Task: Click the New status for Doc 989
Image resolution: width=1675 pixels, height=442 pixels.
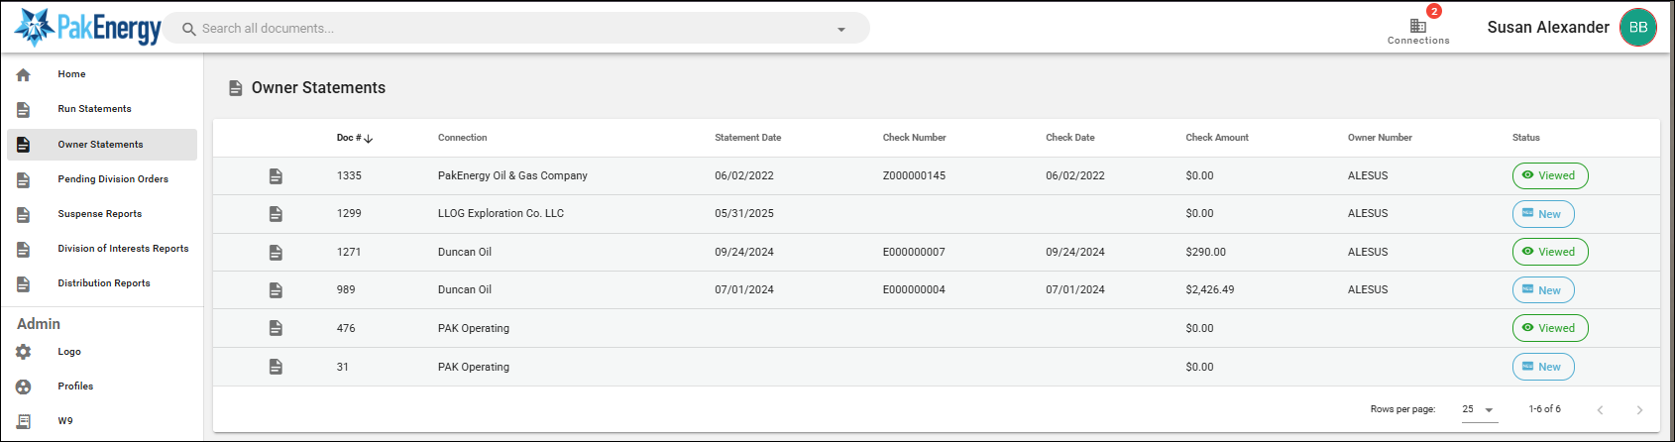Action: pyautogui.click(x=1543, y=290)
